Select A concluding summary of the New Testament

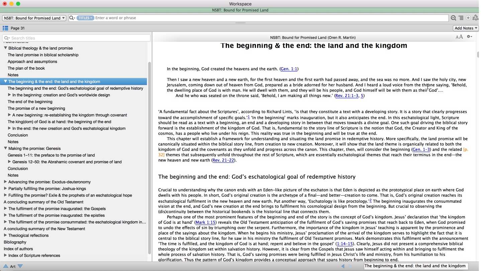pyautogui.click(x=44, y=229)
